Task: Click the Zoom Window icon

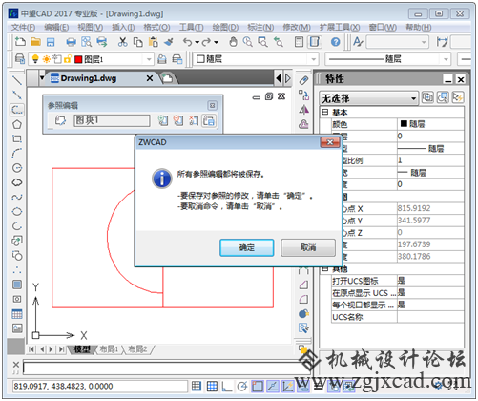Action: 263,42
